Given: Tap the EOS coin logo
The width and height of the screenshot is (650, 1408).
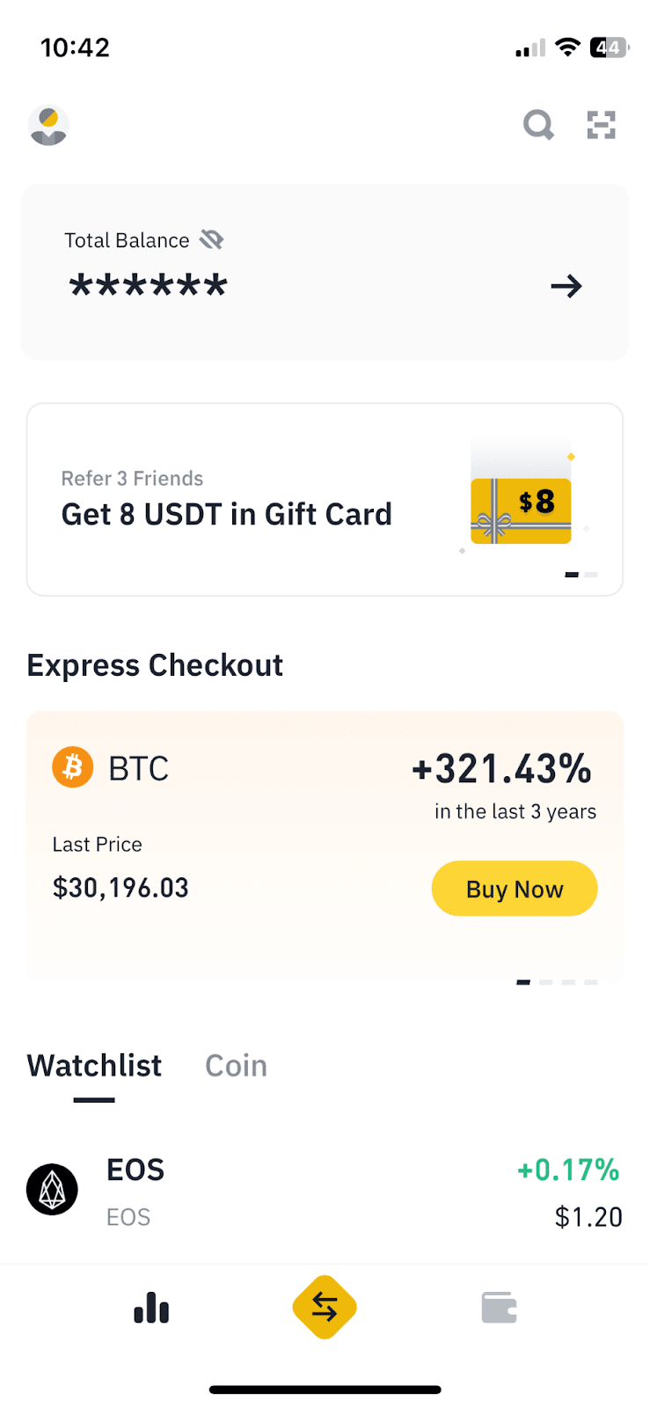Looking at the screenshot, I should (52, 1190).
